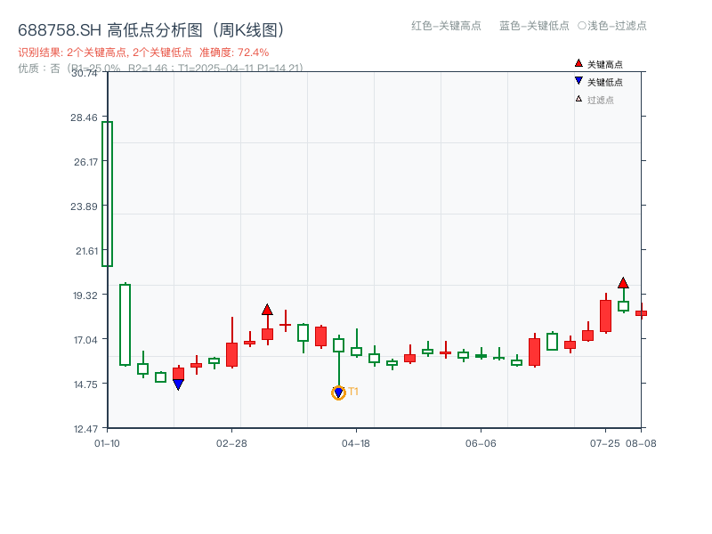This screenshot has width=712, height=534.
Task: Open the 红色-关键高点 legend filter
Action: [x=440, y=27]
